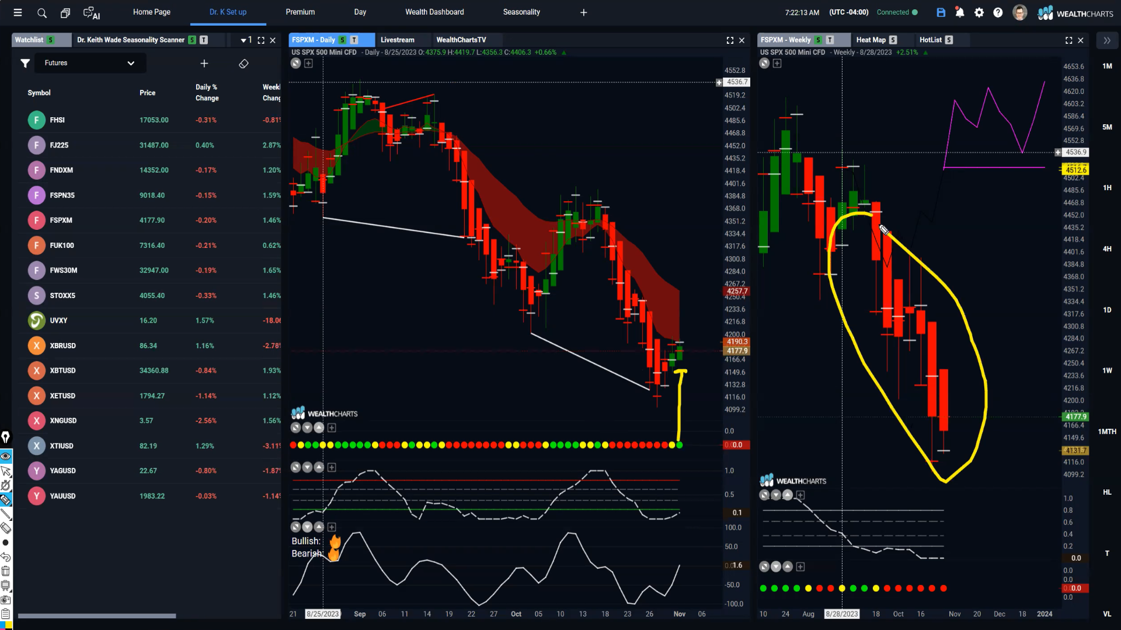Select the 1M timeframe button

pos(1107,66)
